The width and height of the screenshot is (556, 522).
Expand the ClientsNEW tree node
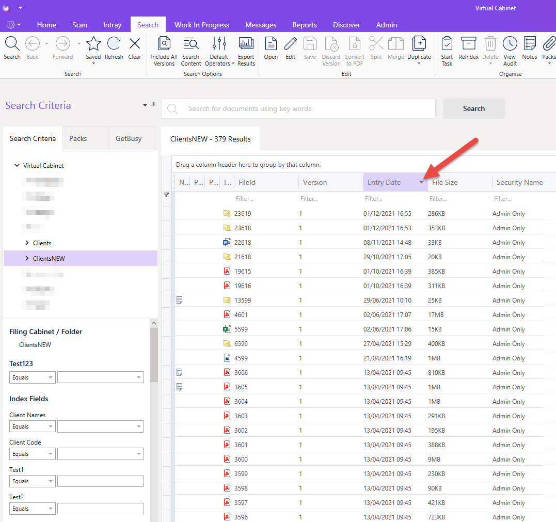pos(27,259)
